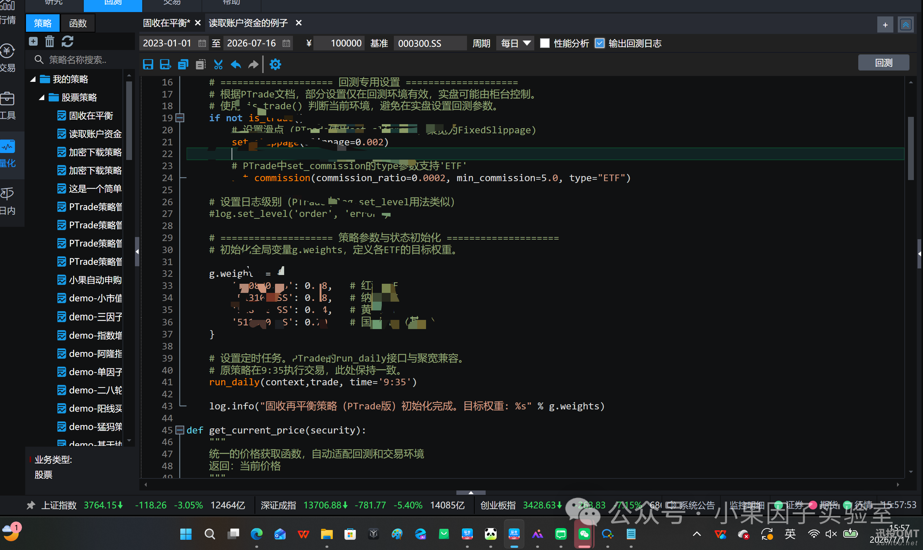
Task: Switch to the 函数 tab
Action: tap(78, 23)
